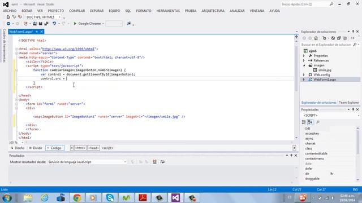Click search magnifier in Solution Explorer
362x203 pixels.
coord(355,45)
